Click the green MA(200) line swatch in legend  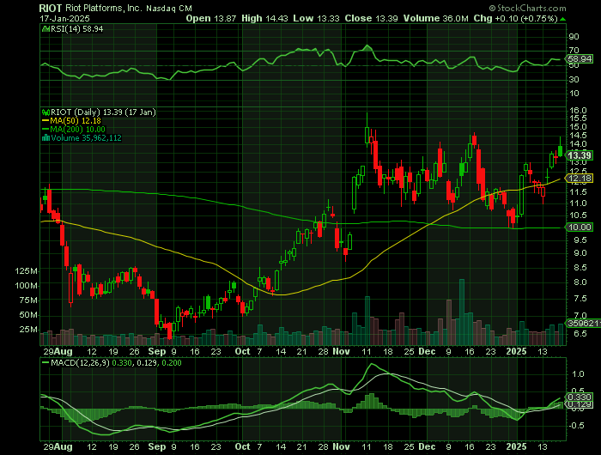(x=46, y=130)
